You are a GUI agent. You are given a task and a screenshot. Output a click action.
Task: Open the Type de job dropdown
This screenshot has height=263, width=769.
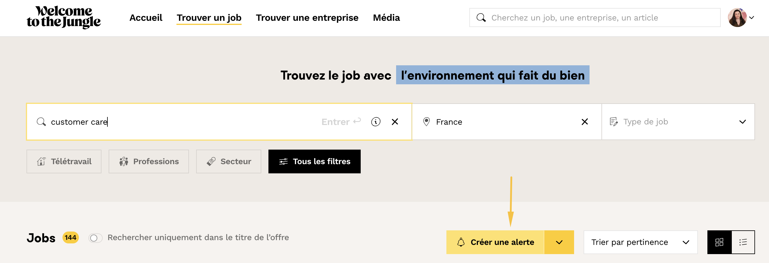coord(678,122)
